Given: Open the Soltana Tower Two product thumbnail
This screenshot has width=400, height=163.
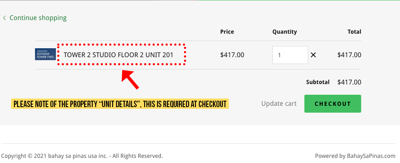Looking at the screenshot, I should click(45, 54).
